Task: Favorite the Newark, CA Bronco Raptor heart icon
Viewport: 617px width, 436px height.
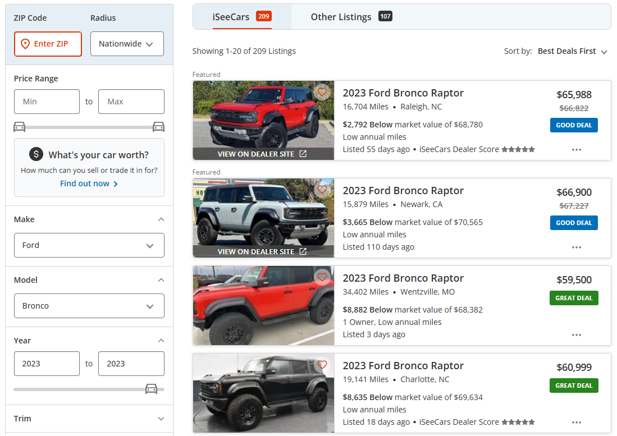Action: (322, 190)
